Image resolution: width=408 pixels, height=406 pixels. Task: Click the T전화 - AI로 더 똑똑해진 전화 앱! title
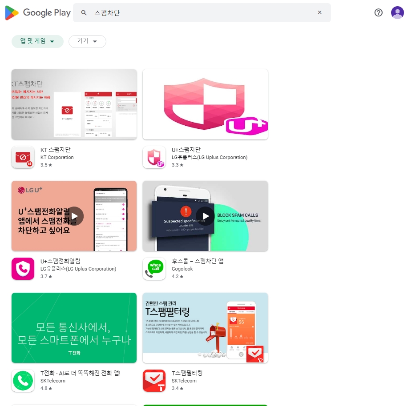(81, 373)
